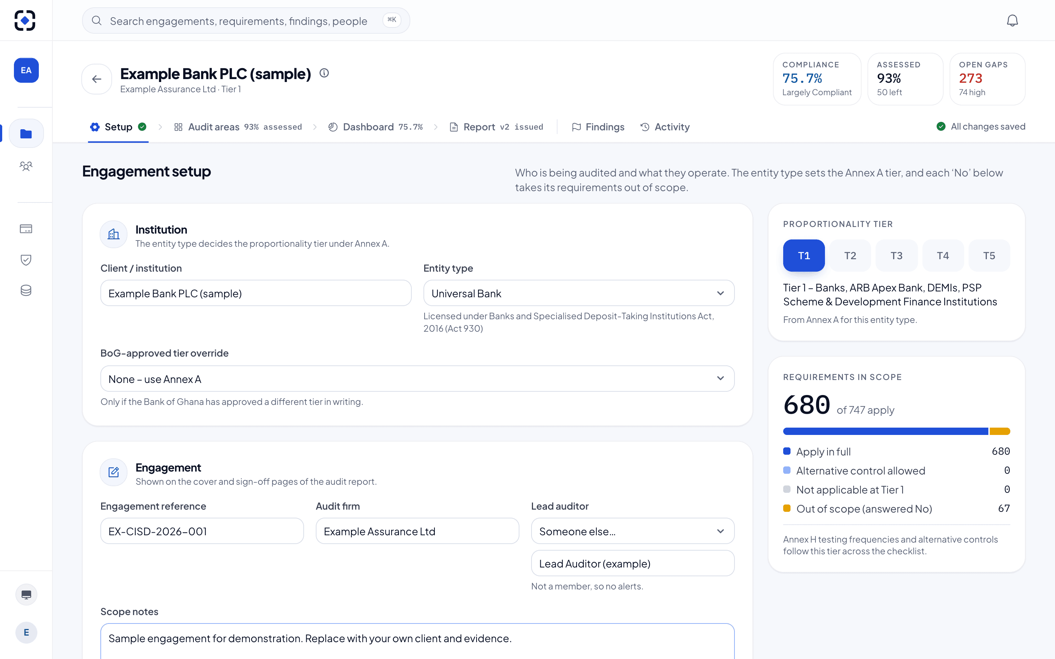This screenshot has height=659, width=1055.
Task: Select proportionality tier T3
Action: click(896, 256)
